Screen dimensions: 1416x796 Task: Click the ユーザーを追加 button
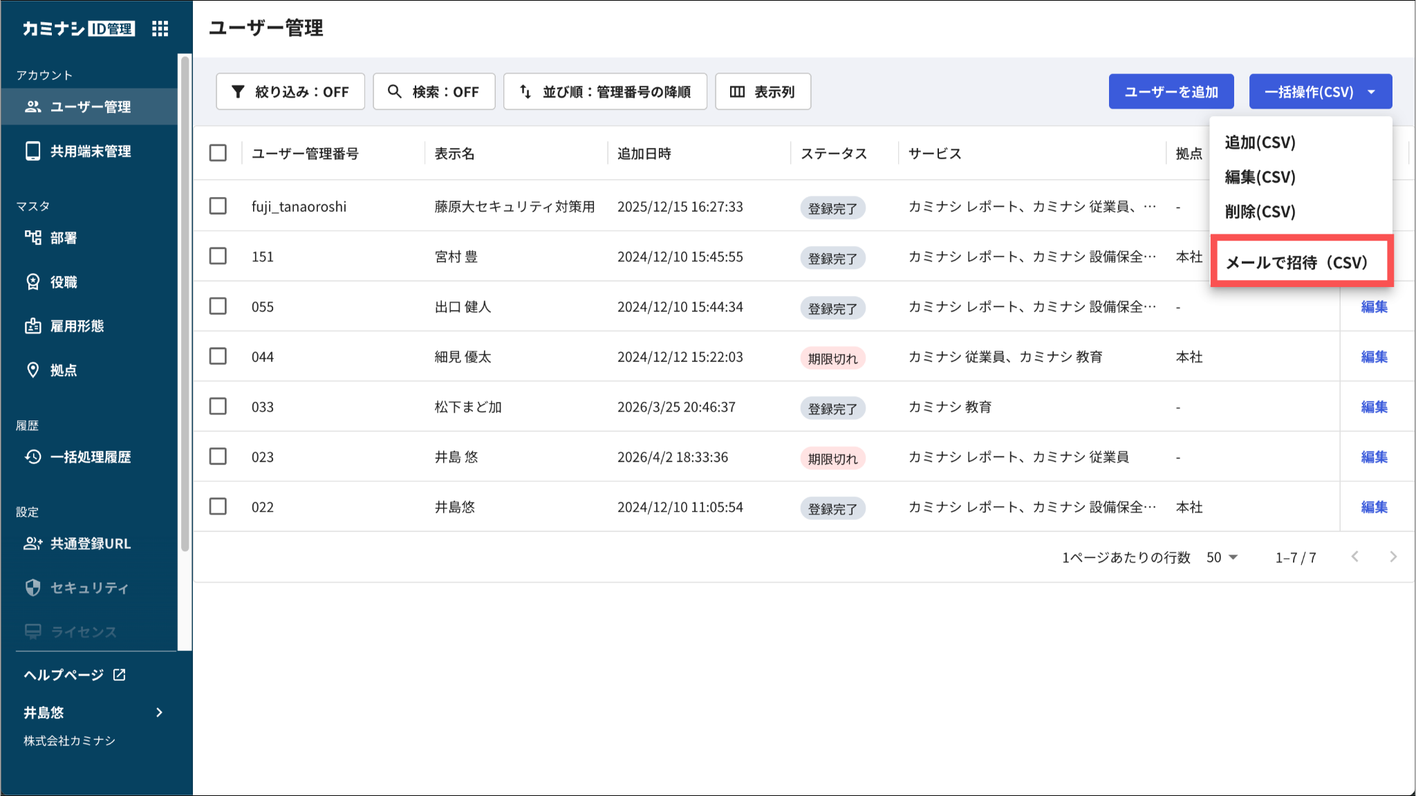click(x=1171, y=91)
